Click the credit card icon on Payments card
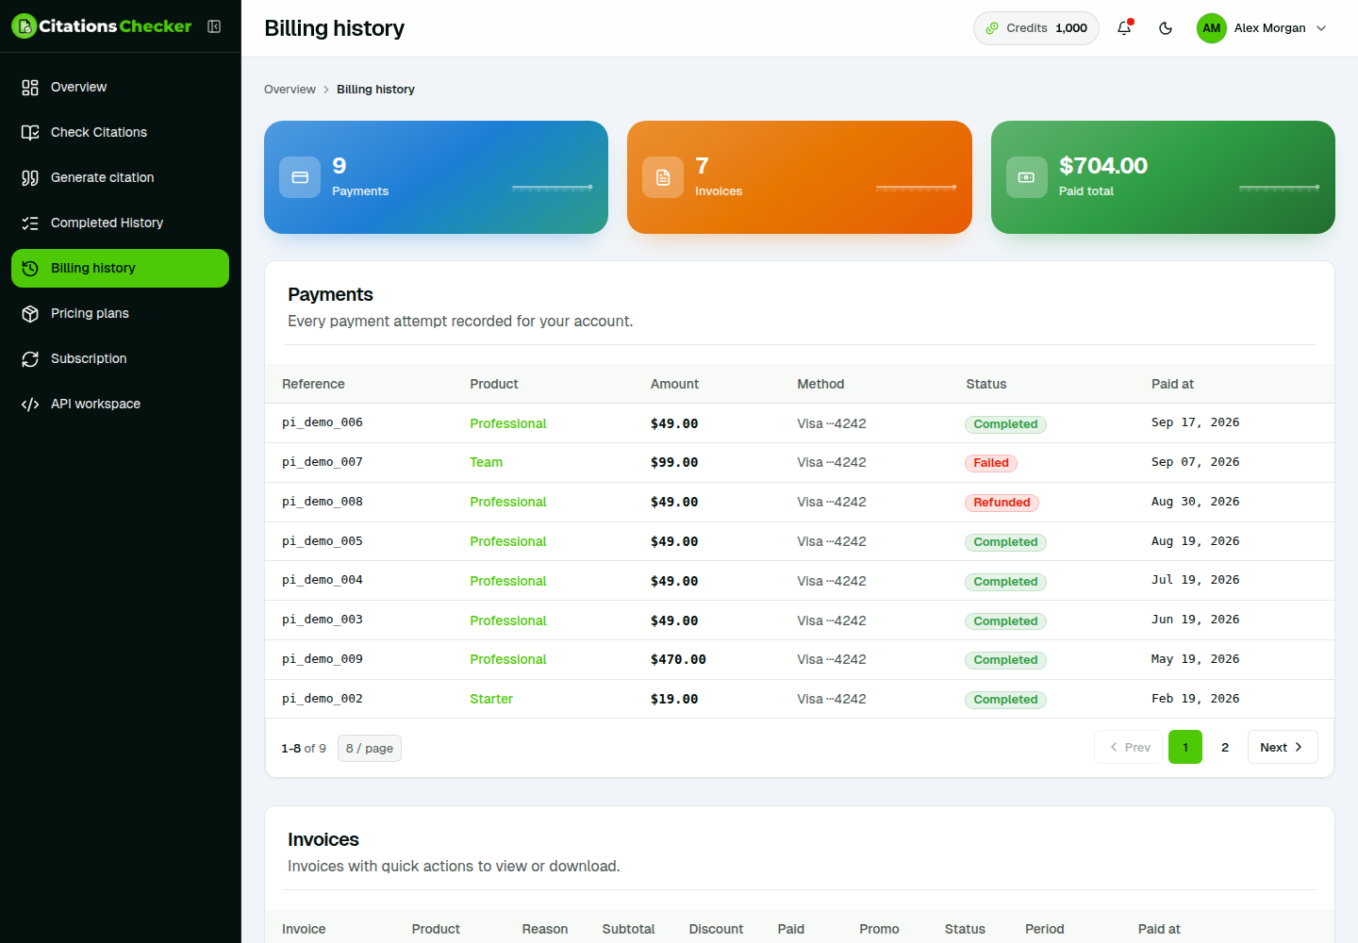 (300, 177)
